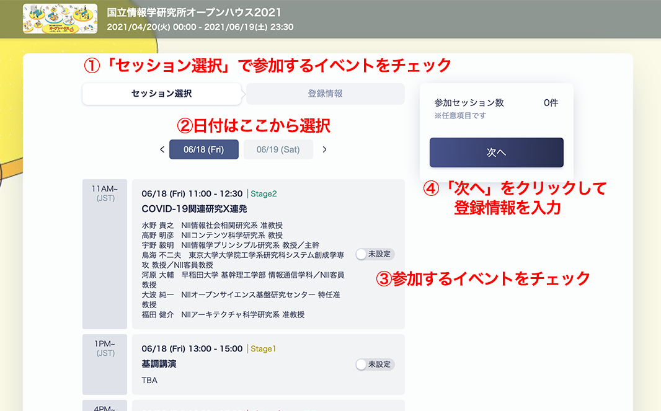The image size is (661, 411).
Task: Click the TBA text under 基調講演
Action: click(149, 380)
